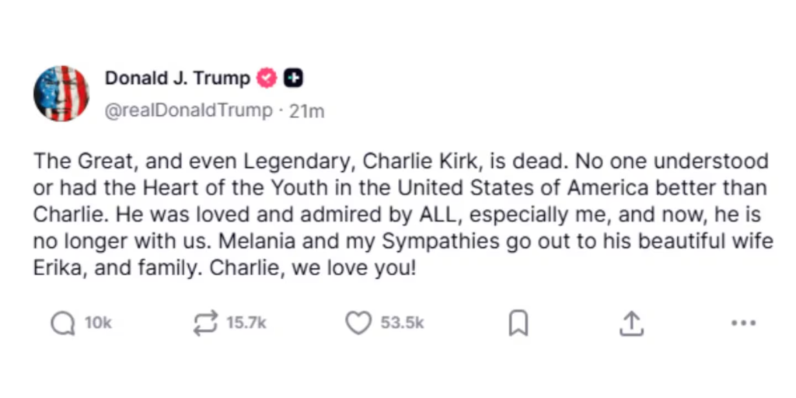Click the pink verified checkmark badge
Viewport: 796px width, 398px height.
pyautogui.click(x=267, y=79)
